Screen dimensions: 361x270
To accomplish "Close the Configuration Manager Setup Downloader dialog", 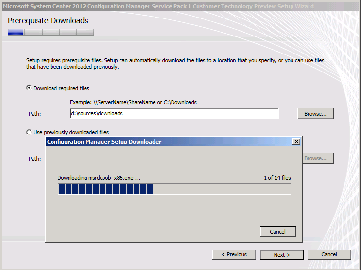I will (x=296, y=142).
